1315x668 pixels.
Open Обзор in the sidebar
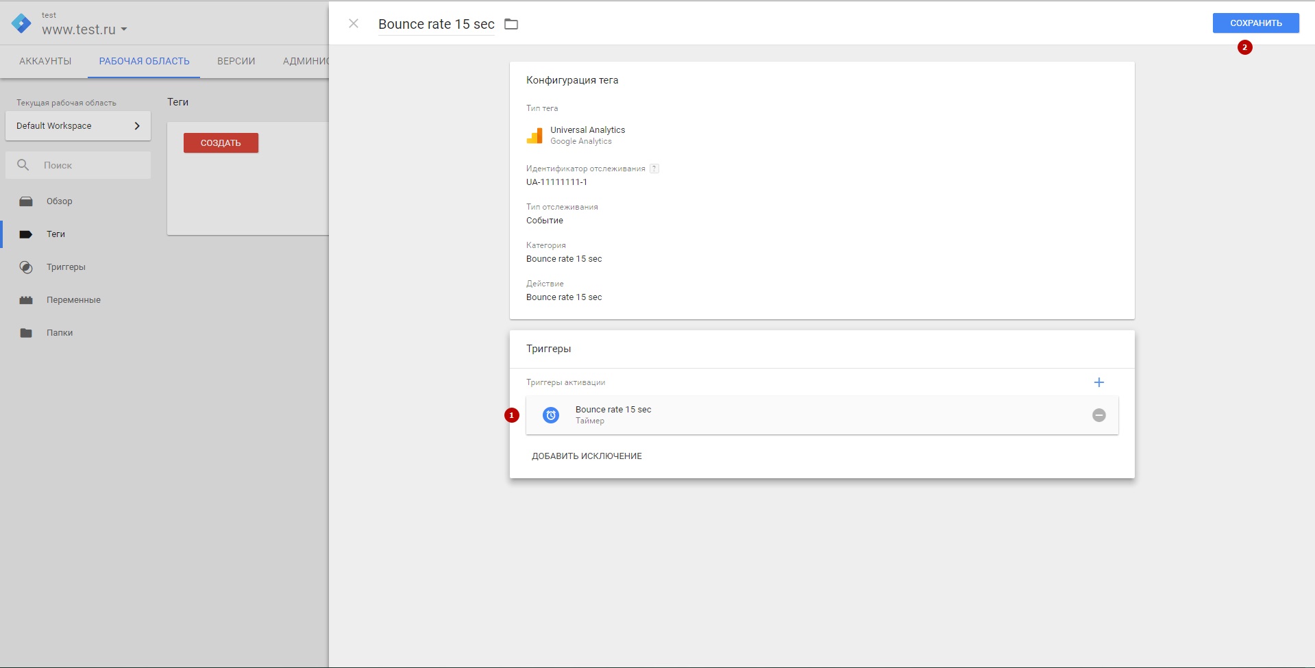click(x=60, y=201)
